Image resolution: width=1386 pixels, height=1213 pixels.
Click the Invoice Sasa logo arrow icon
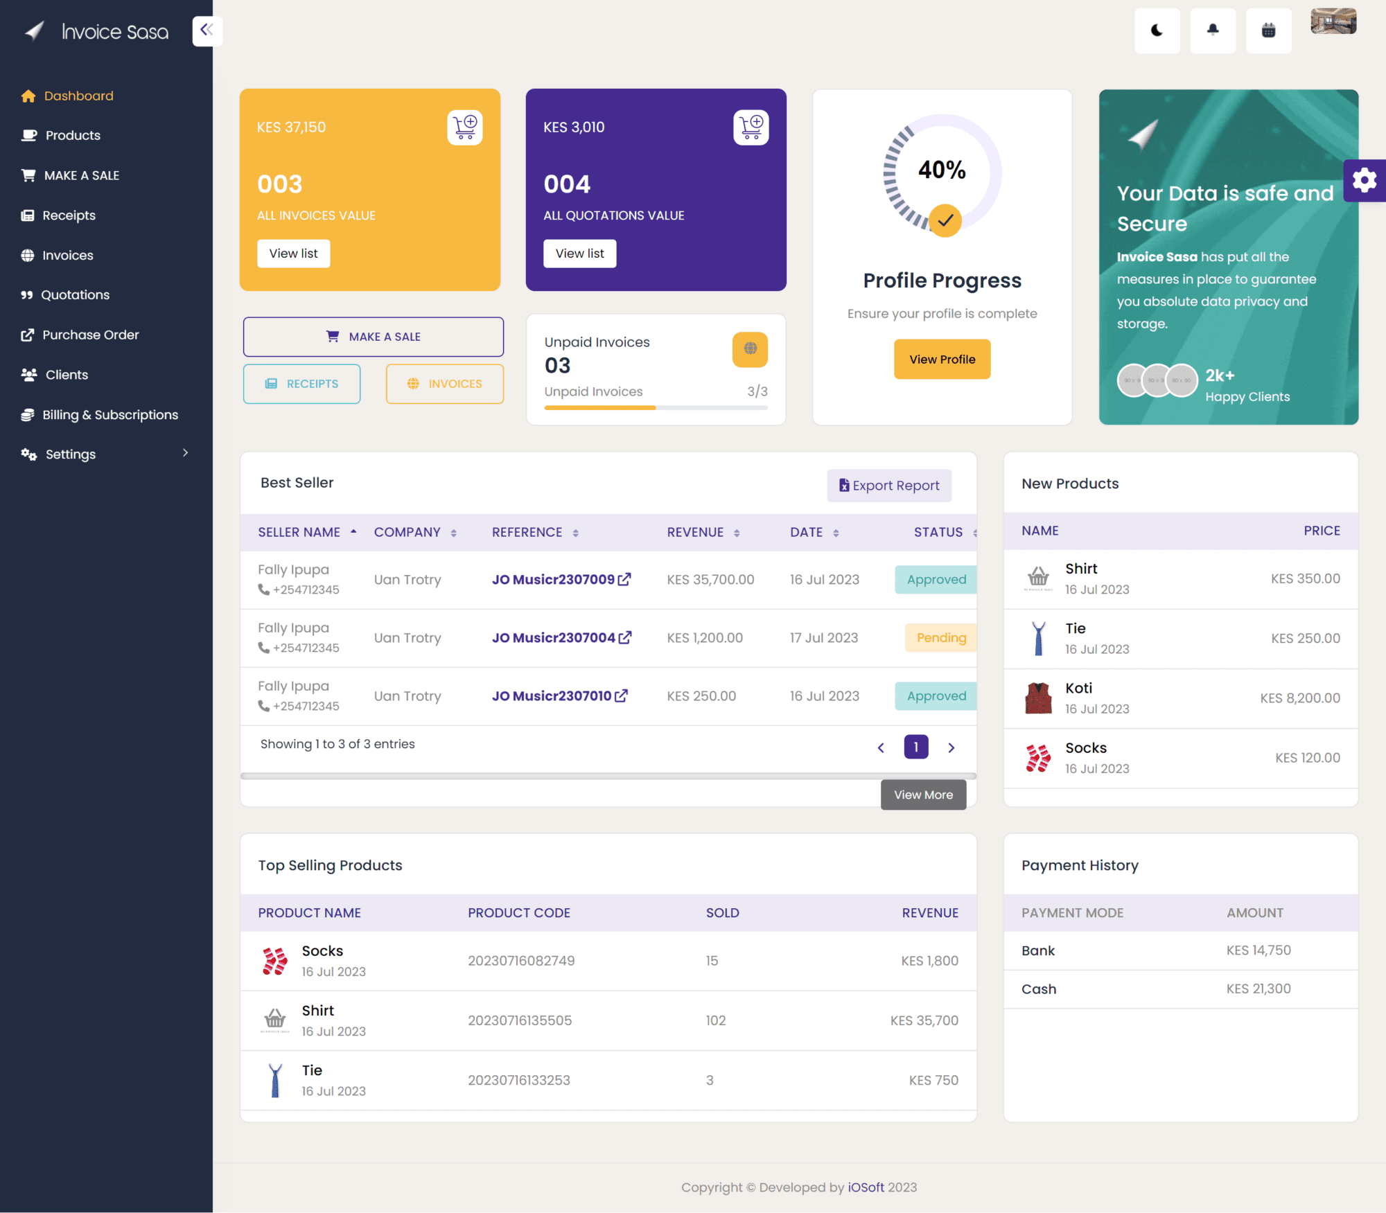tap(34, 30)
